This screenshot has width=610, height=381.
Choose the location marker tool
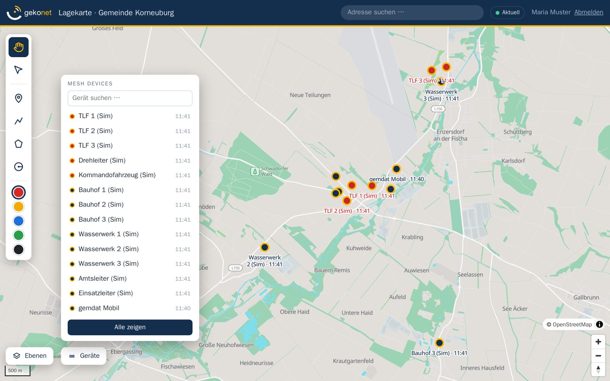pyautogui.click(x=18, y=98)
